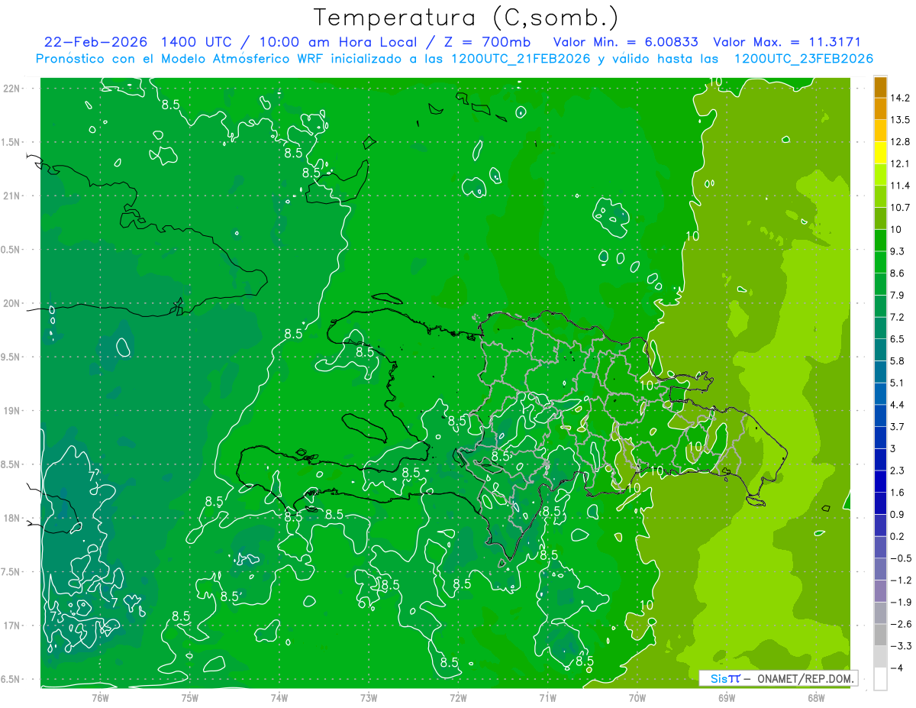Image resolution: width=916 pixels, height=708 pixels.
Task: Click the legend value "7.2"
Action: [x=898, y=317]
